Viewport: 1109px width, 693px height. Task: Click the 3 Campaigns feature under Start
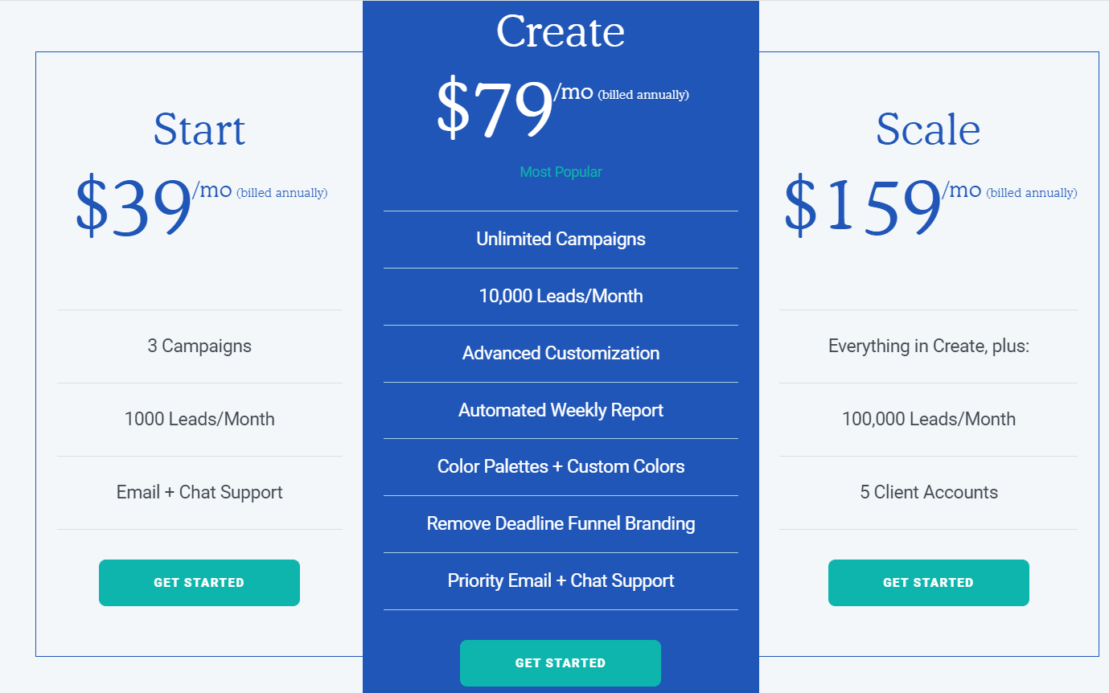pos(199,346)
